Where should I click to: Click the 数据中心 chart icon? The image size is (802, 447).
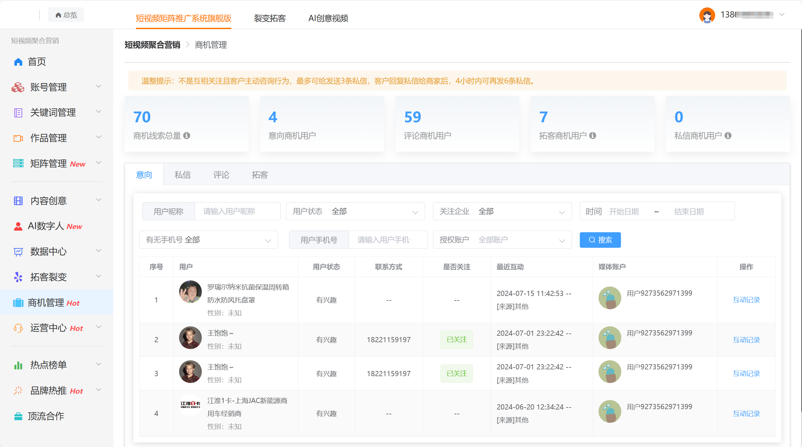click(18, 252)
